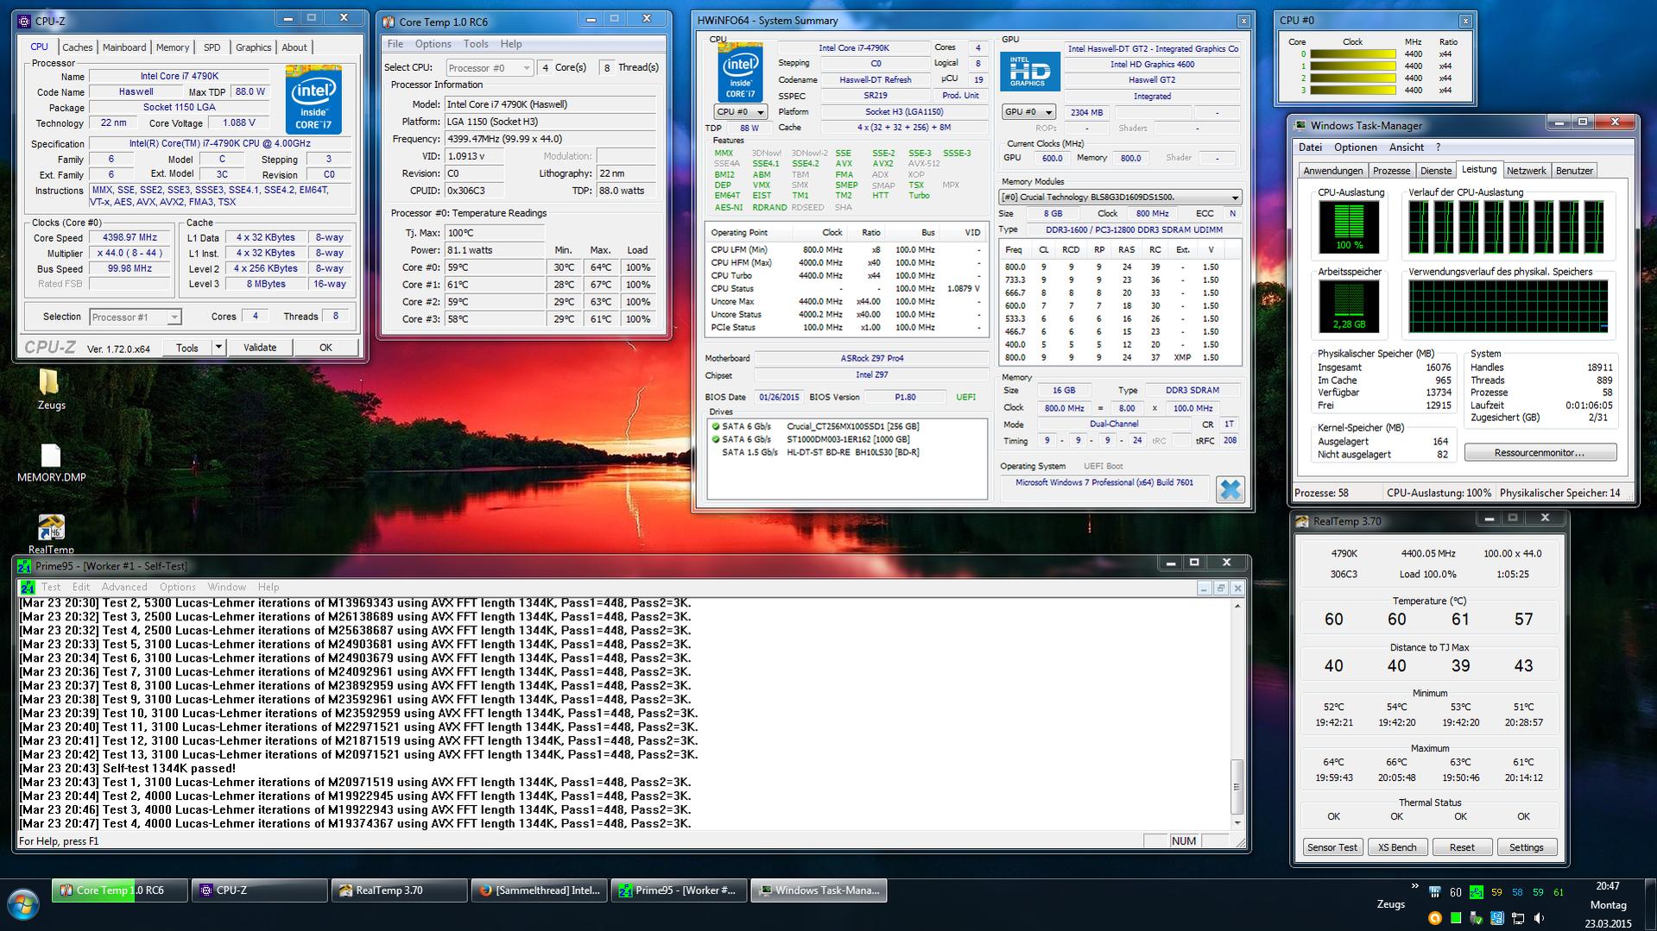Run XS Bench in RealTemp

(1397, 847)
